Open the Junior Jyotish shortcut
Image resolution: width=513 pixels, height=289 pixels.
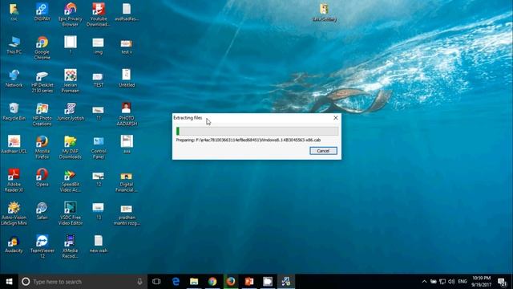(71, 112)
